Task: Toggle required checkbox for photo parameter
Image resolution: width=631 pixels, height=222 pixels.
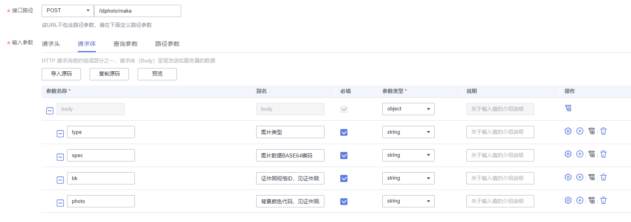Action: click(x=344, y=201)
